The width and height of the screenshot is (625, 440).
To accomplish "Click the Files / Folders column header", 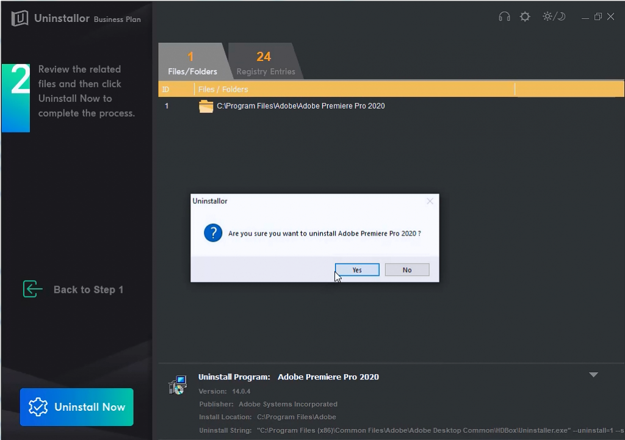I will pos(355,89).
